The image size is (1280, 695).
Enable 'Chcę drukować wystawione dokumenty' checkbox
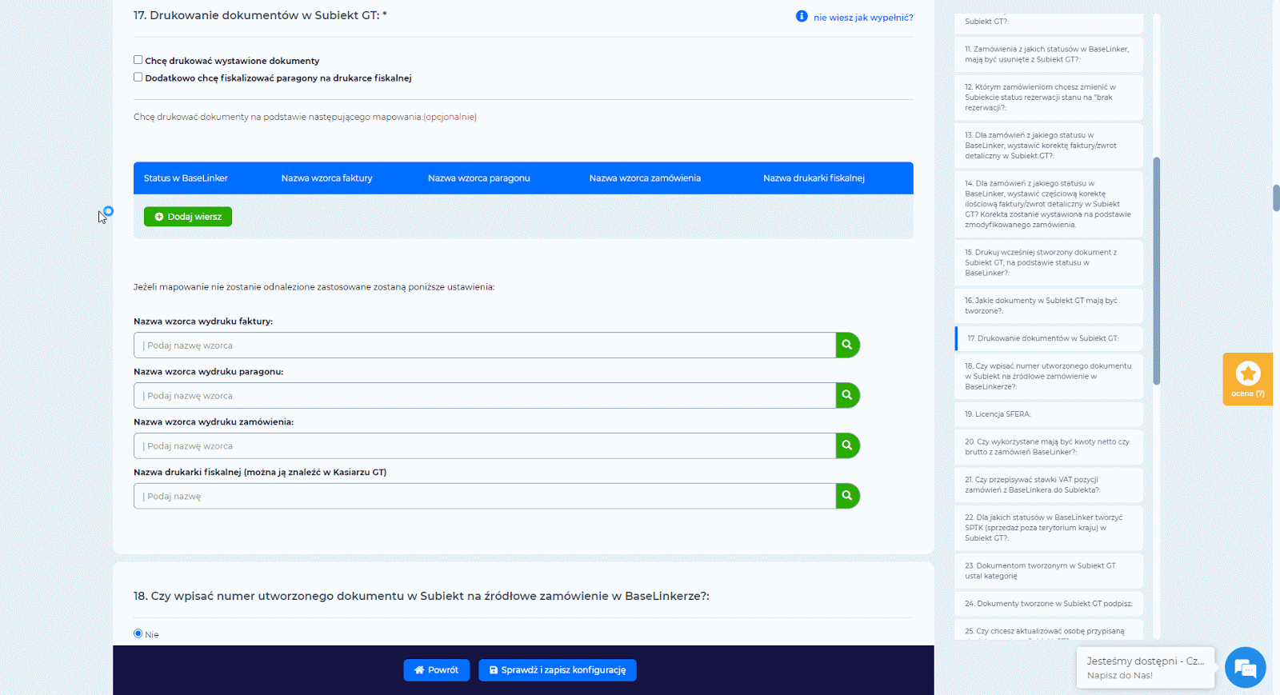(138, 60)
